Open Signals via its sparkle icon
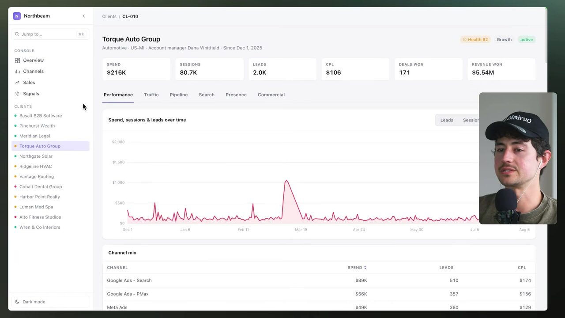The height and width of the screenshot is (318, 565). click(x=17, y=94)
